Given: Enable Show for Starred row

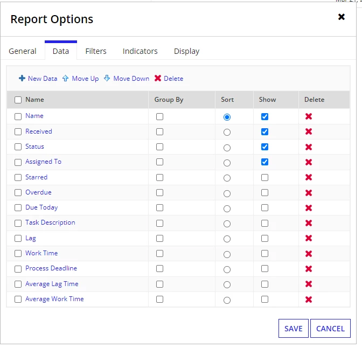Looking at the screenshot, I should (264, 178).
